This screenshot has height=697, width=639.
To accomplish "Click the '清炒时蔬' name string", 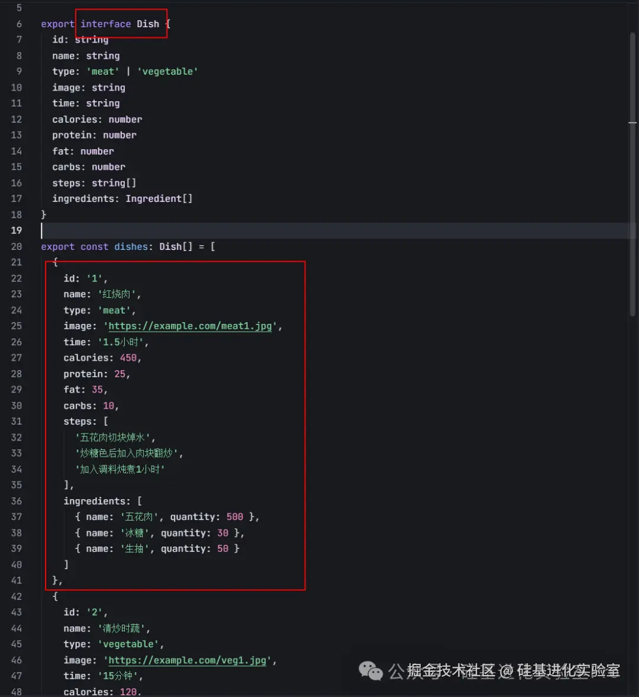I will pyautogui.click(x=124, y=628).
